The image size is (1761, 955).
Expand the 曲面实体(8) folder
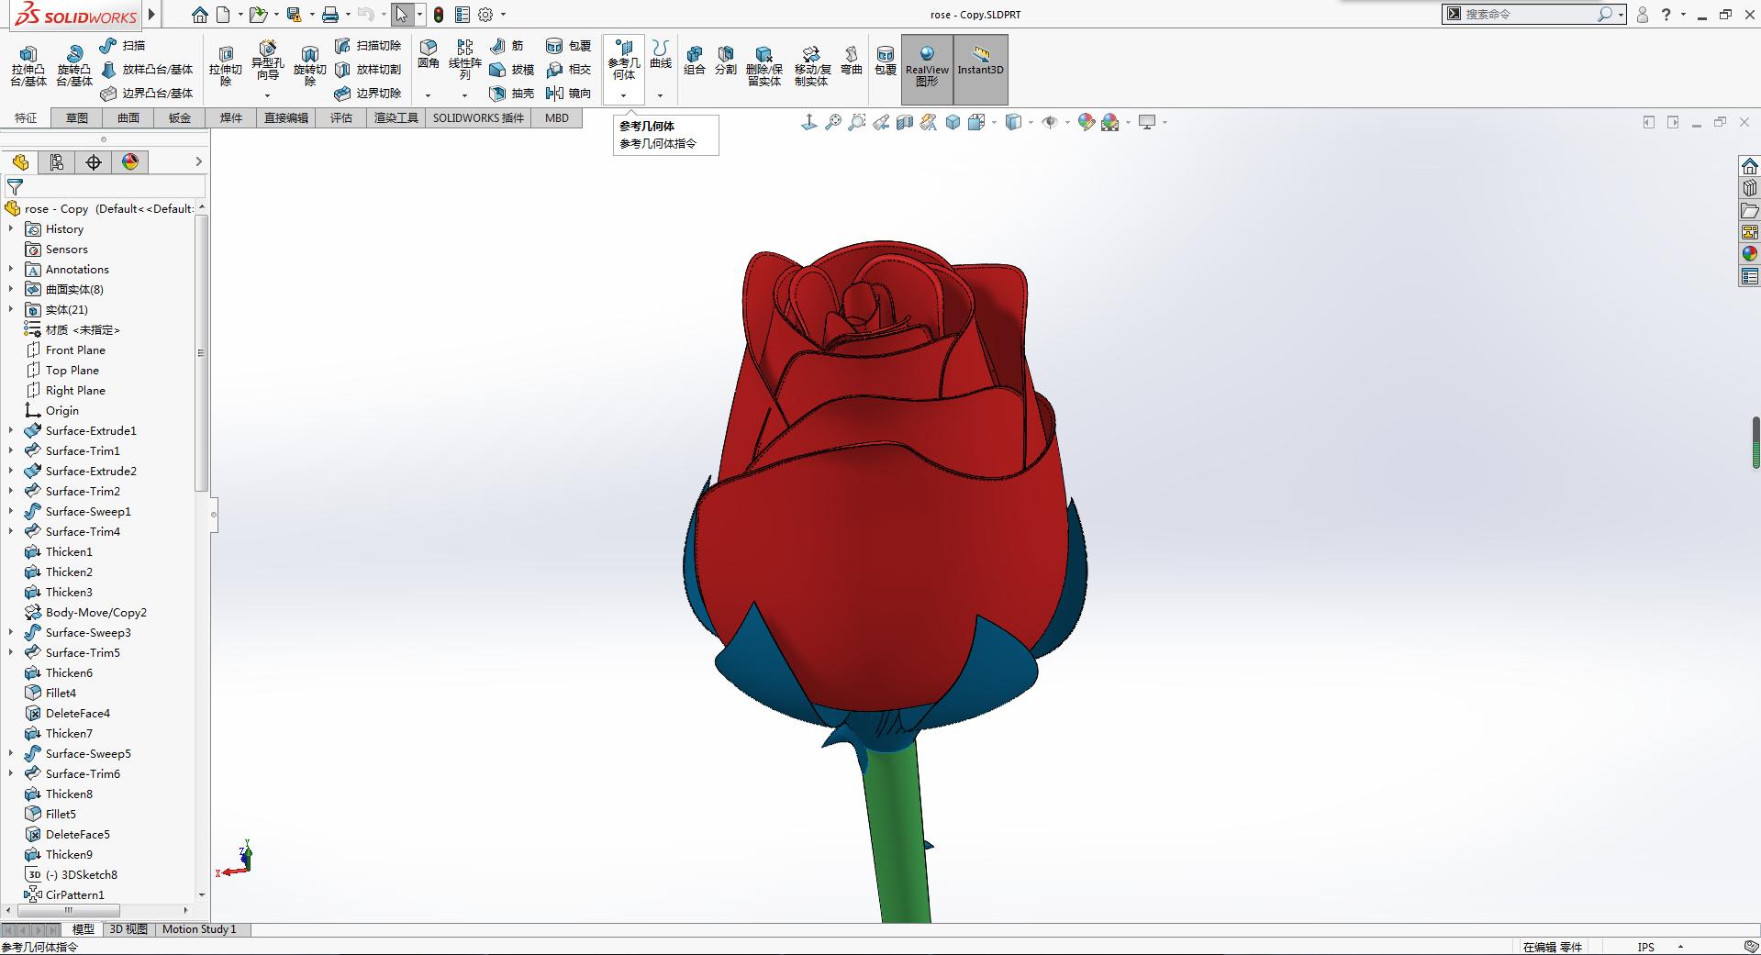[11, 290]
